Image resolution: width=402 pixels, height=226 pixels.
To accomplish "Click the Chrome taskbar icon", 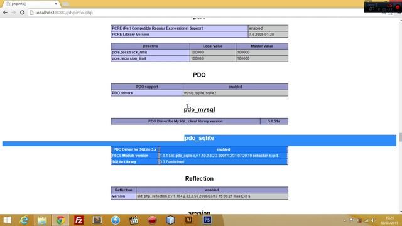I will (x=60, y=220).
